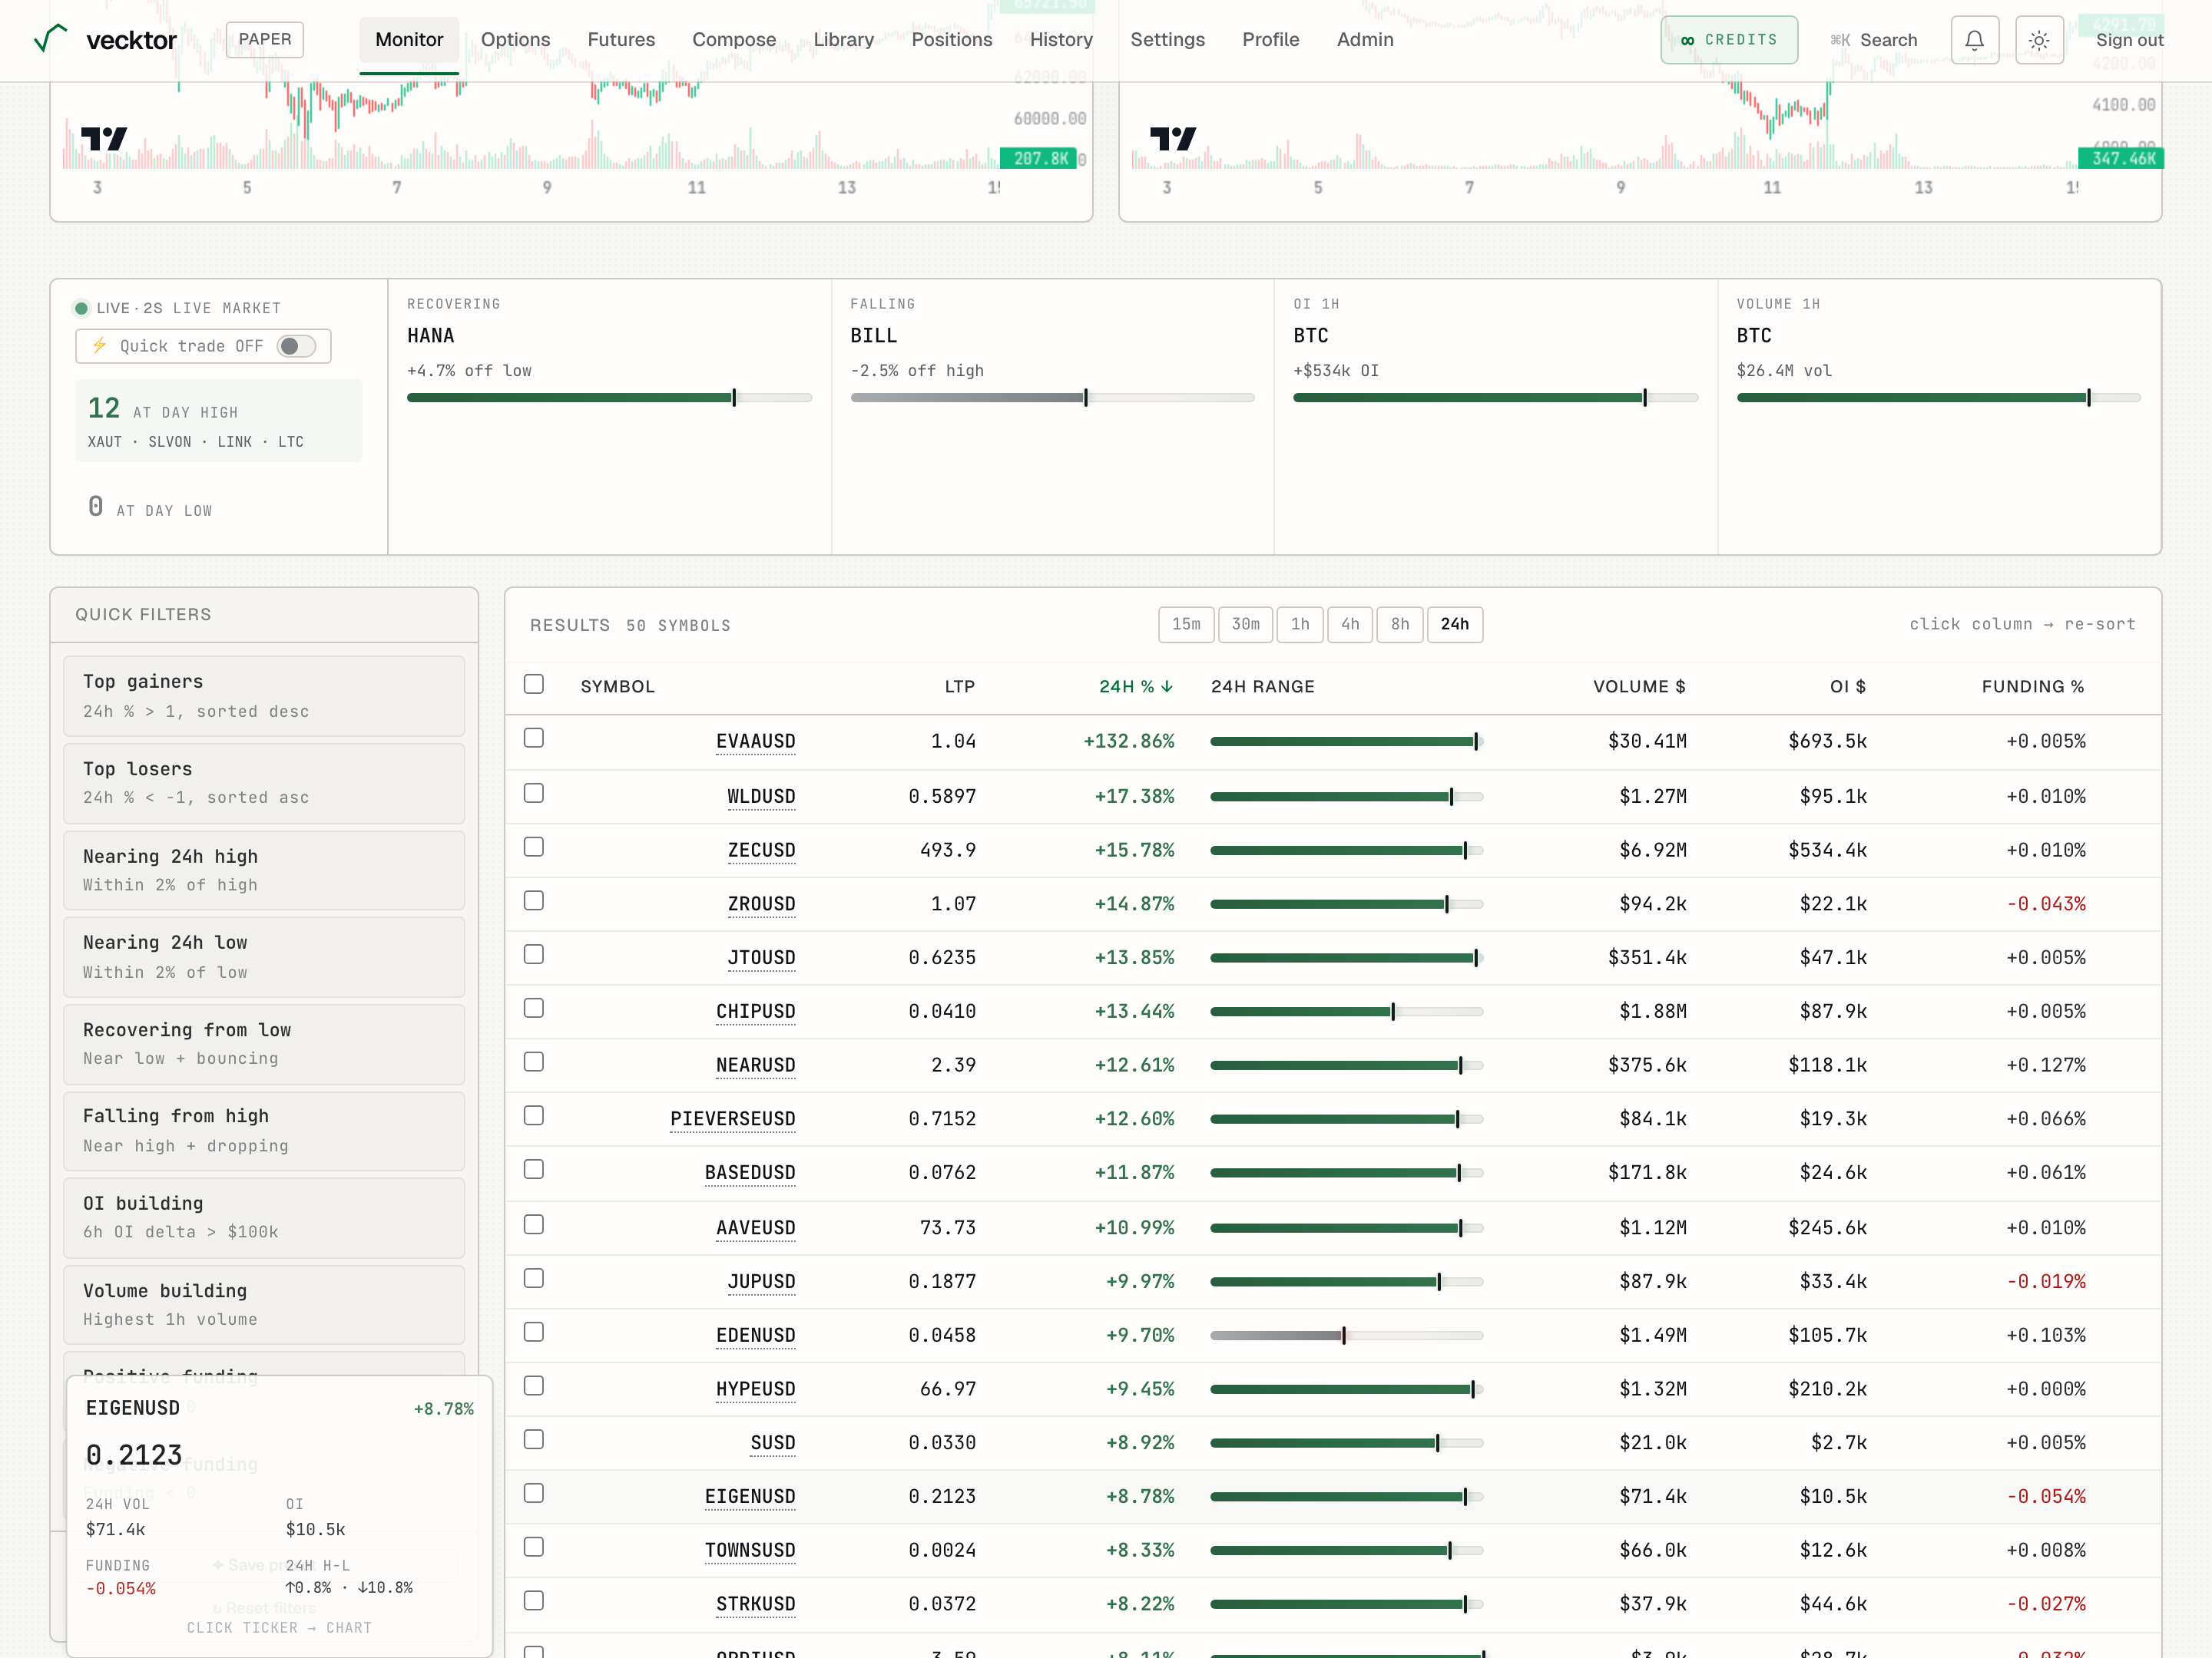
Task: Click the lightning bolt Quick trade icon
Action: (x=100, y=345)
